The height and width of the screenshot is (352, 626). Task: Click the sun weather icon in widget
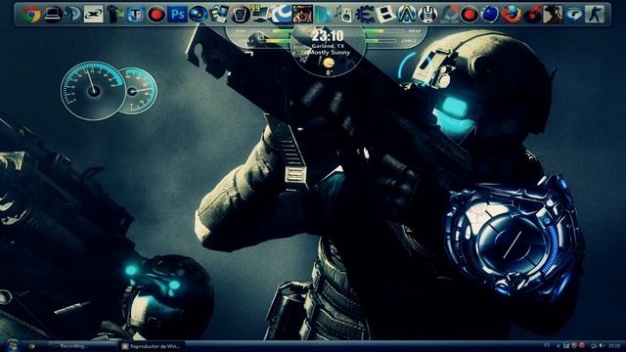coord(329,63)
